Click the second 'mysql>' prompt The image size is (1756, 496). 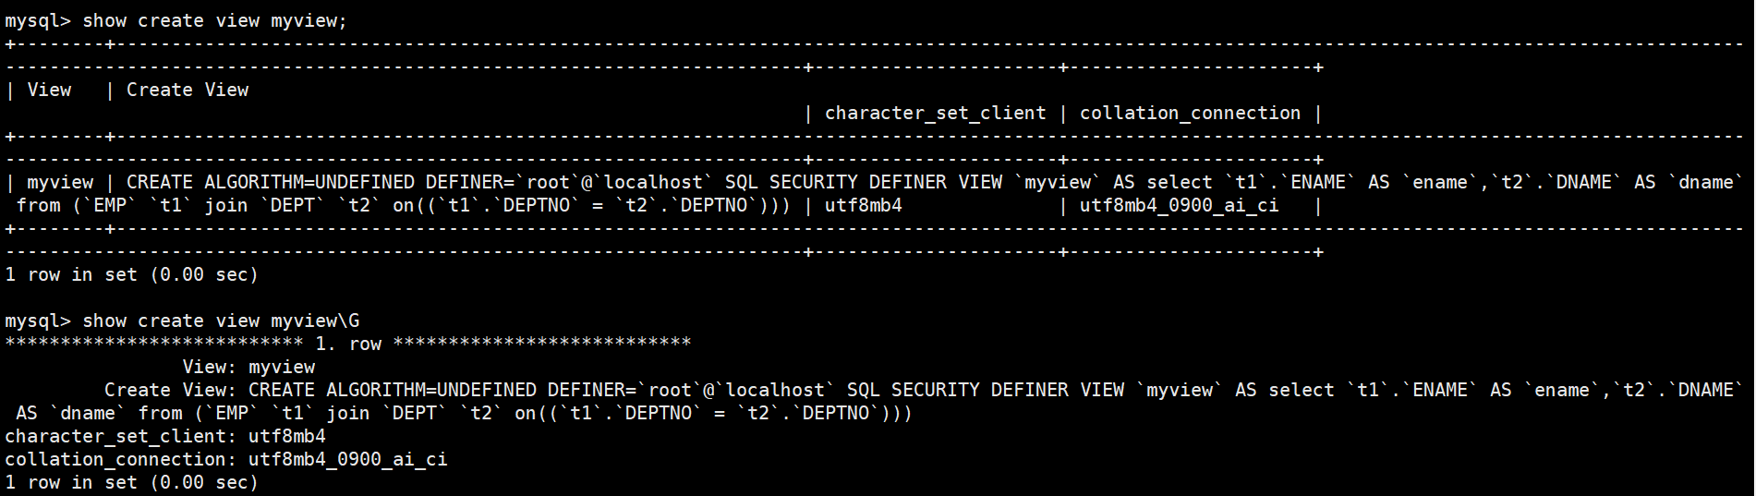point(38,321)
